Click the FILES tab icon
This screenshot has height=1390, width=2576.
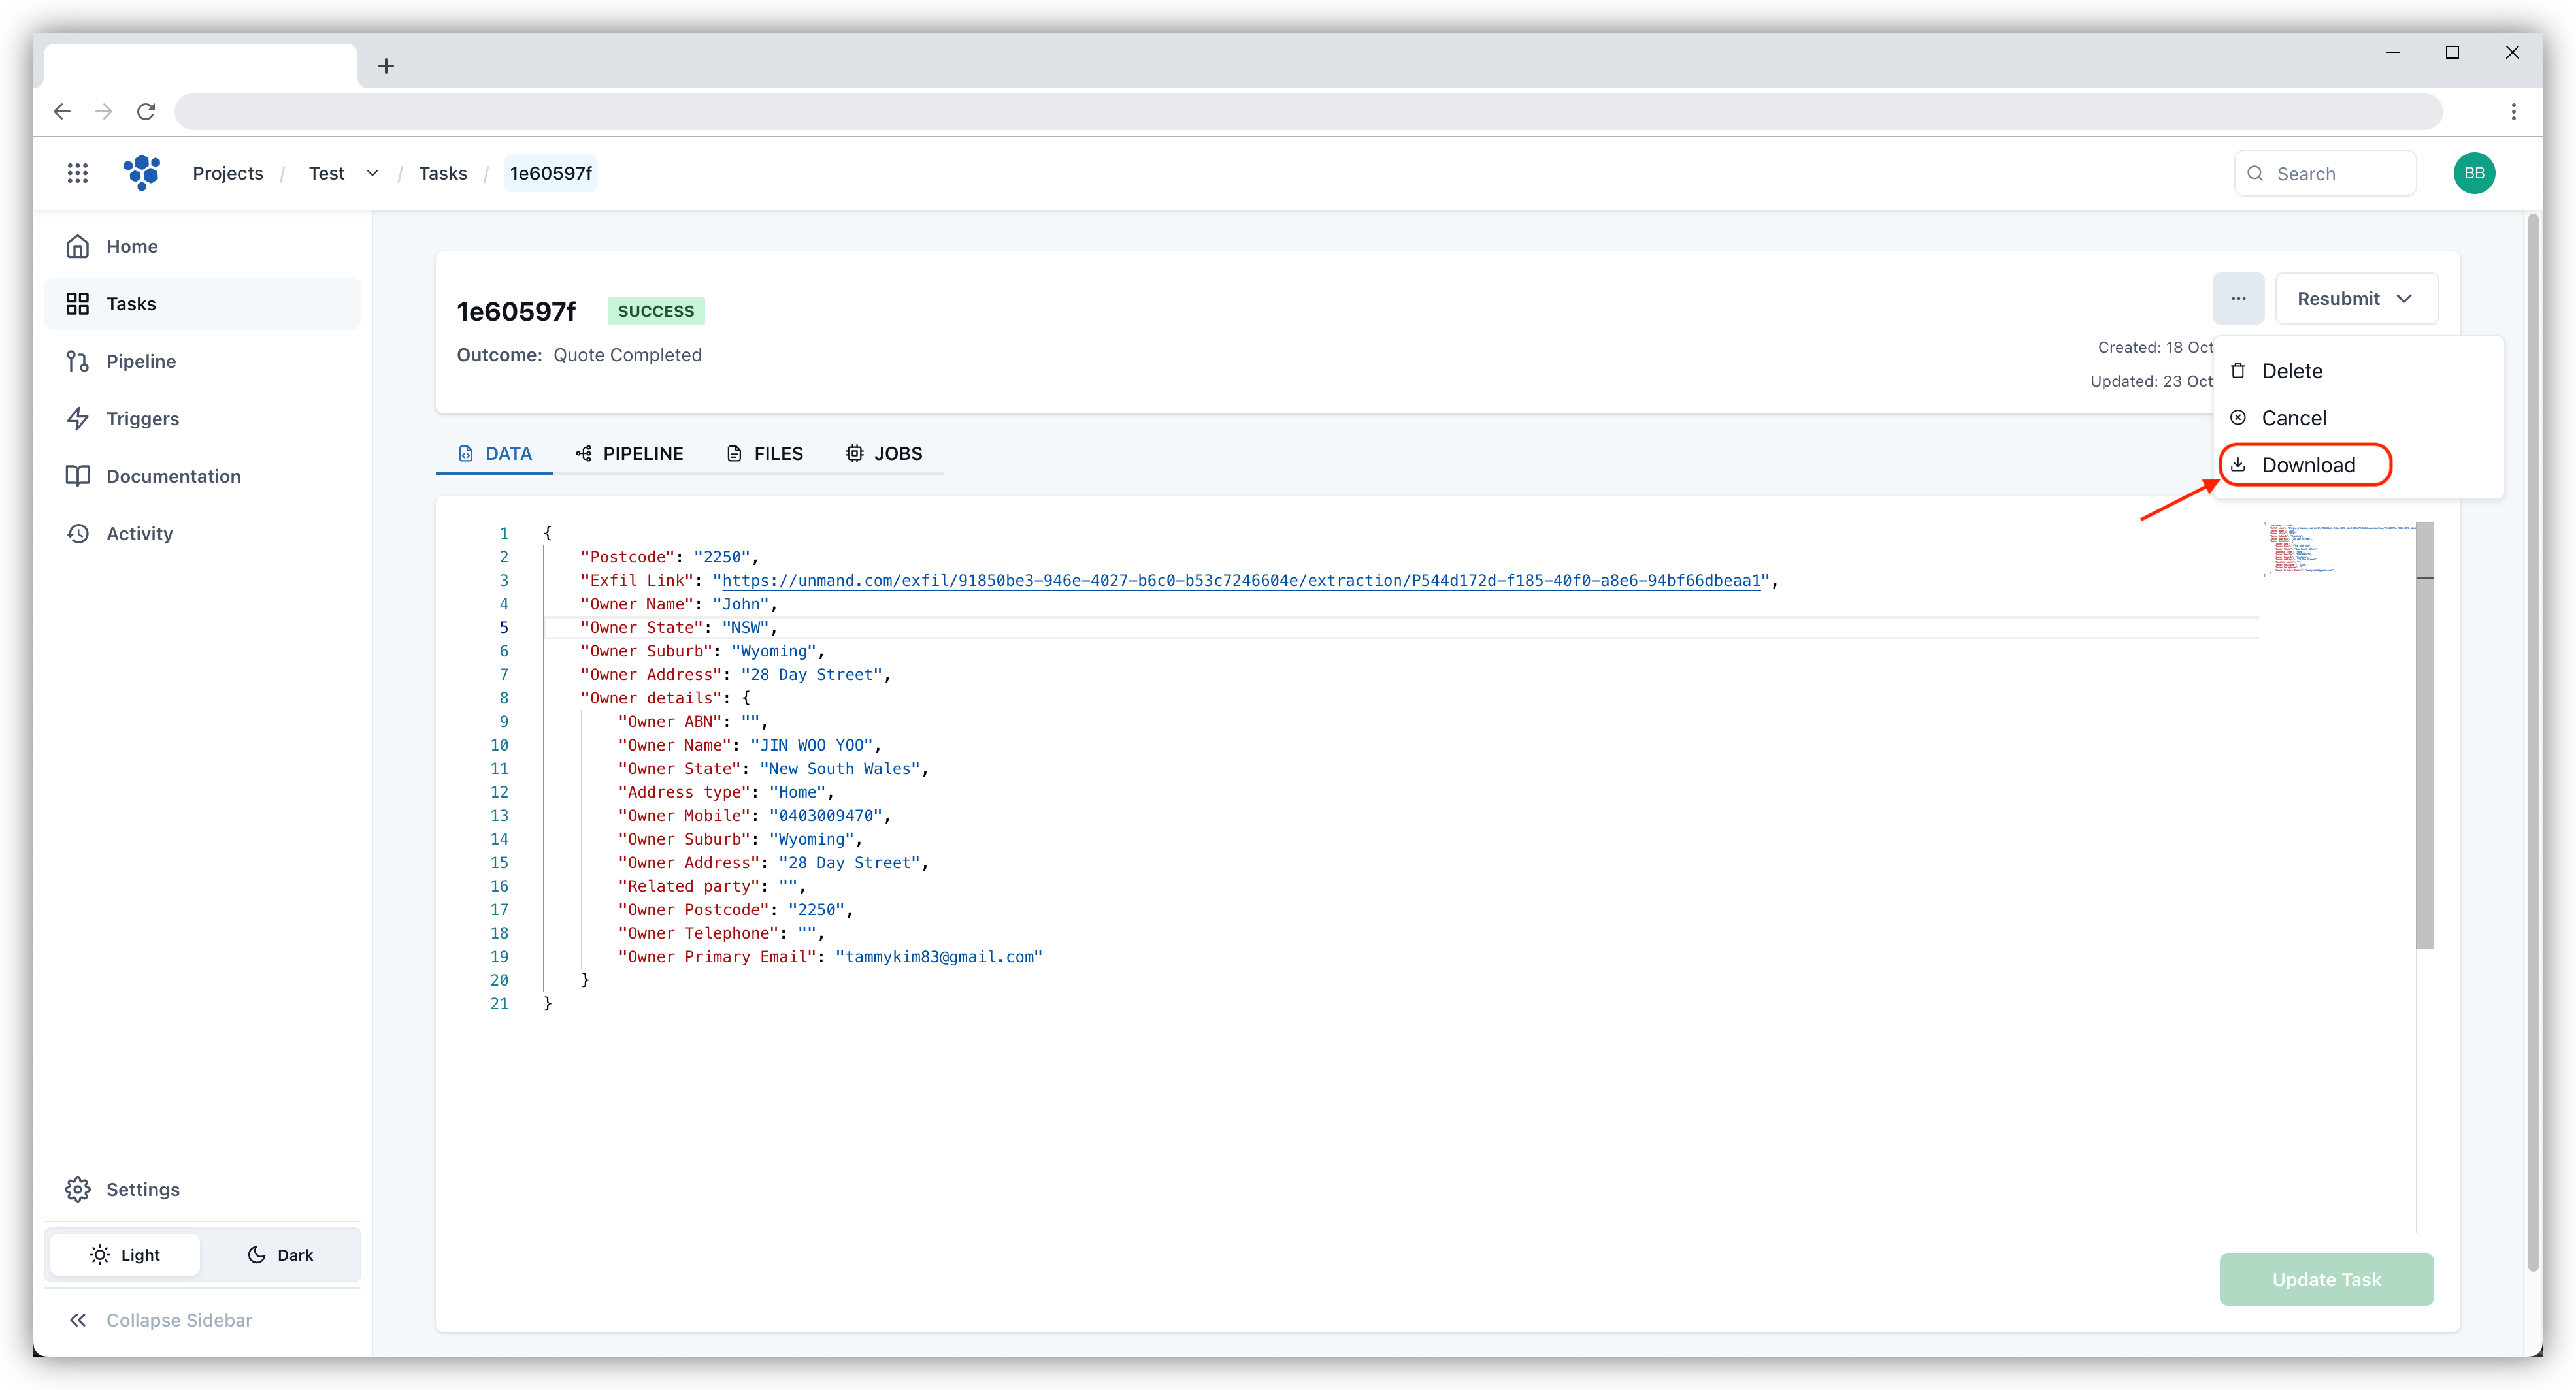(x=735, y=452)
